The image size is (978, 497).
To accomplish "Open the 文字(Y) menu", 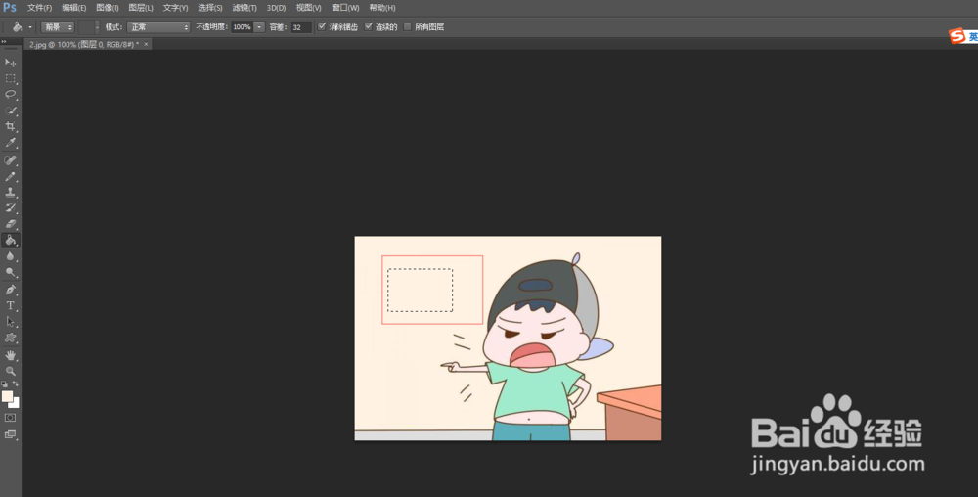I will tap(175, 8).
